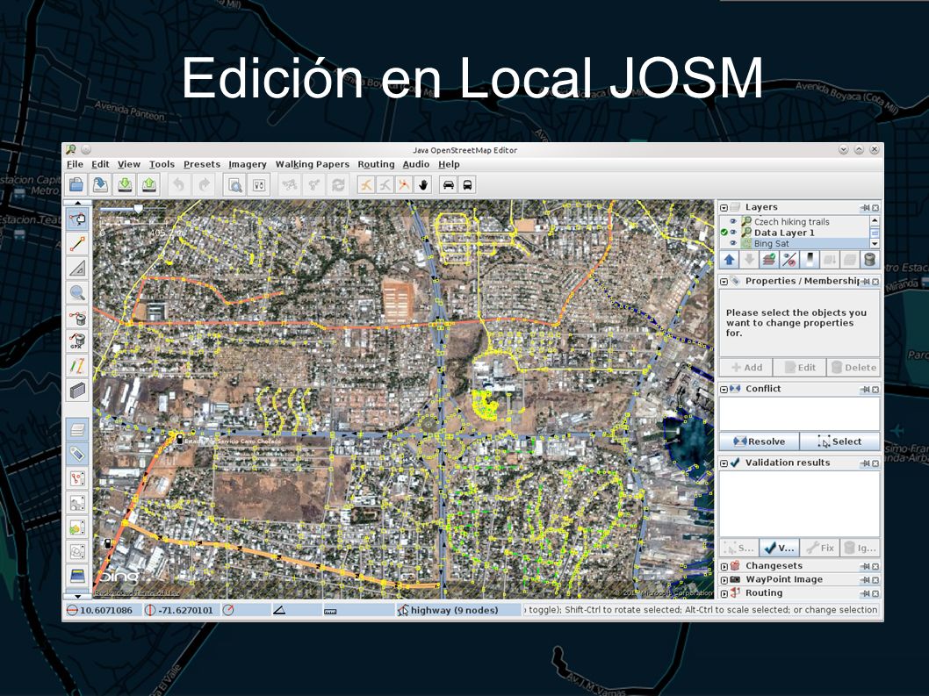Click the extrude building block tool
Image resolution: width=929 pixels, height=696 pixels.
77,391
